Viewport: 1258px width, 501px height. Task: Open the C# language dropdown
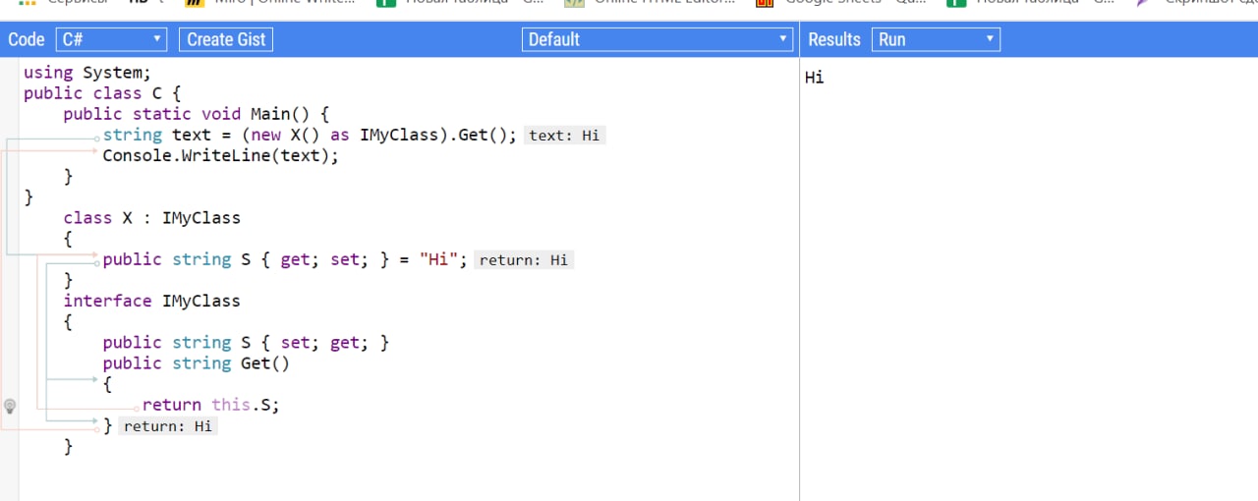pyautogui.click(x=111, y=39)
